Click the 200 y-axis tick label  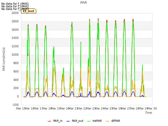(x=16, y=88)
